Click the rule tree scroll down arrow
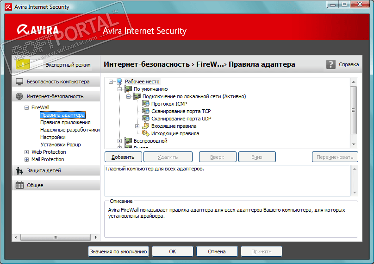 tap(354, 145)
